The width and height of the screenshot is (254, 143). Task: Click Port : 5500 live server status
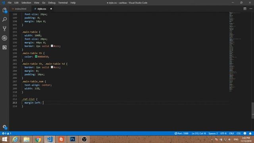181,133
